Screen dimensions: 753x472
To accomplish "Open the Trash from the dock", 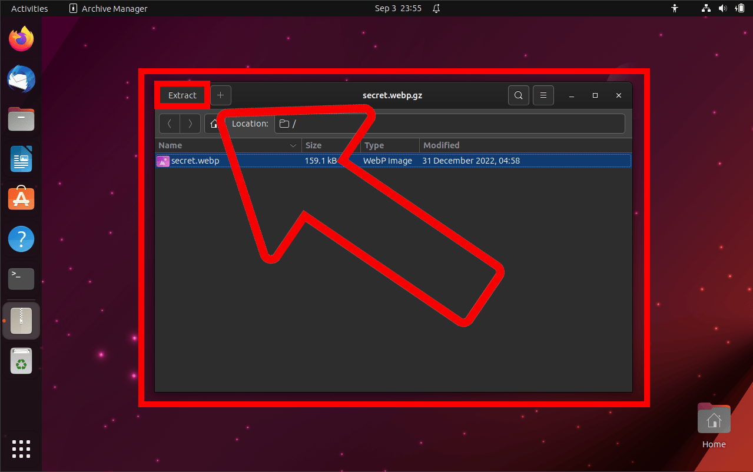I will point(21,361).
